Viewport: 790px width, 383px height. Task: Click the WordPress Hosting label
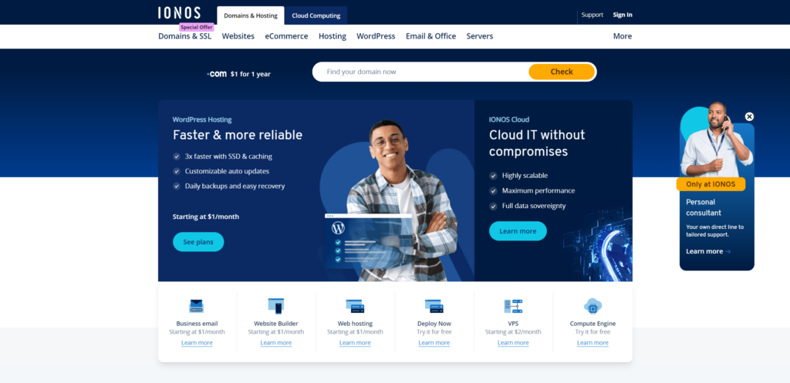(x=202, y=119)
